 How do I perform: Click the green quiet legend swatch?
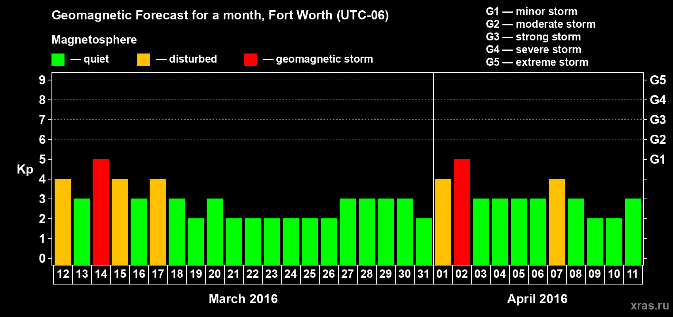click(58, 60)
